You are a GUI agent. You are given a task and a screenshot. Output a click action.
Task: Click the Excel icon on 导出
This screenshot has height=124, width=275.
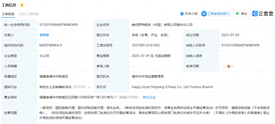click(x=238, y=14)
